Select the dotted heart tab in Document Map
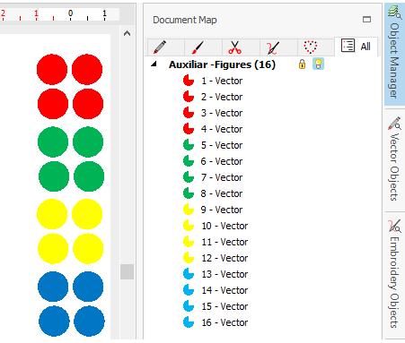 [316, 47]
